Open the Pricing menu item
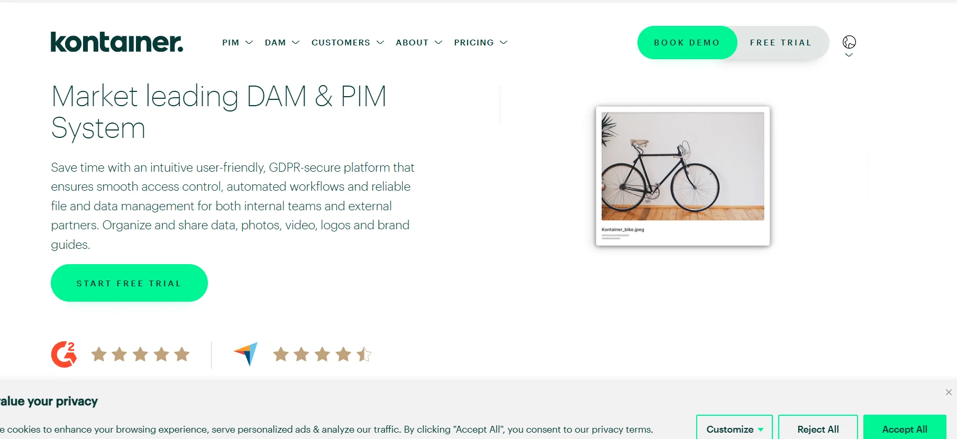 point(473,42)
